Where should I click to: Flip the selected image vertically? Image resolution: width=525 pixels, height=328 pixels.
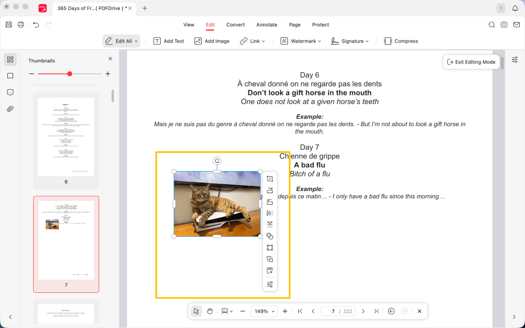(x=270, y=225)
